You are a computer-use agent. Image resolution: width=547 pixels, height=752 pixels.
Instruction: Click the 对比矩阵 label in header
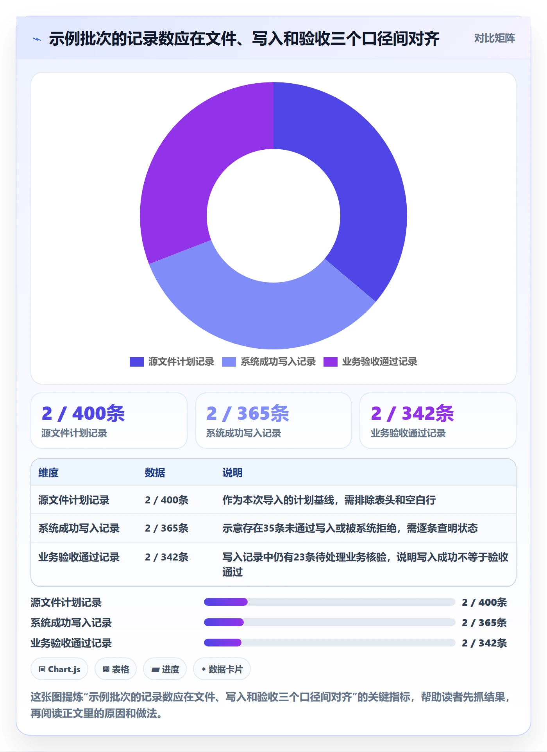[x=494, y=38]
